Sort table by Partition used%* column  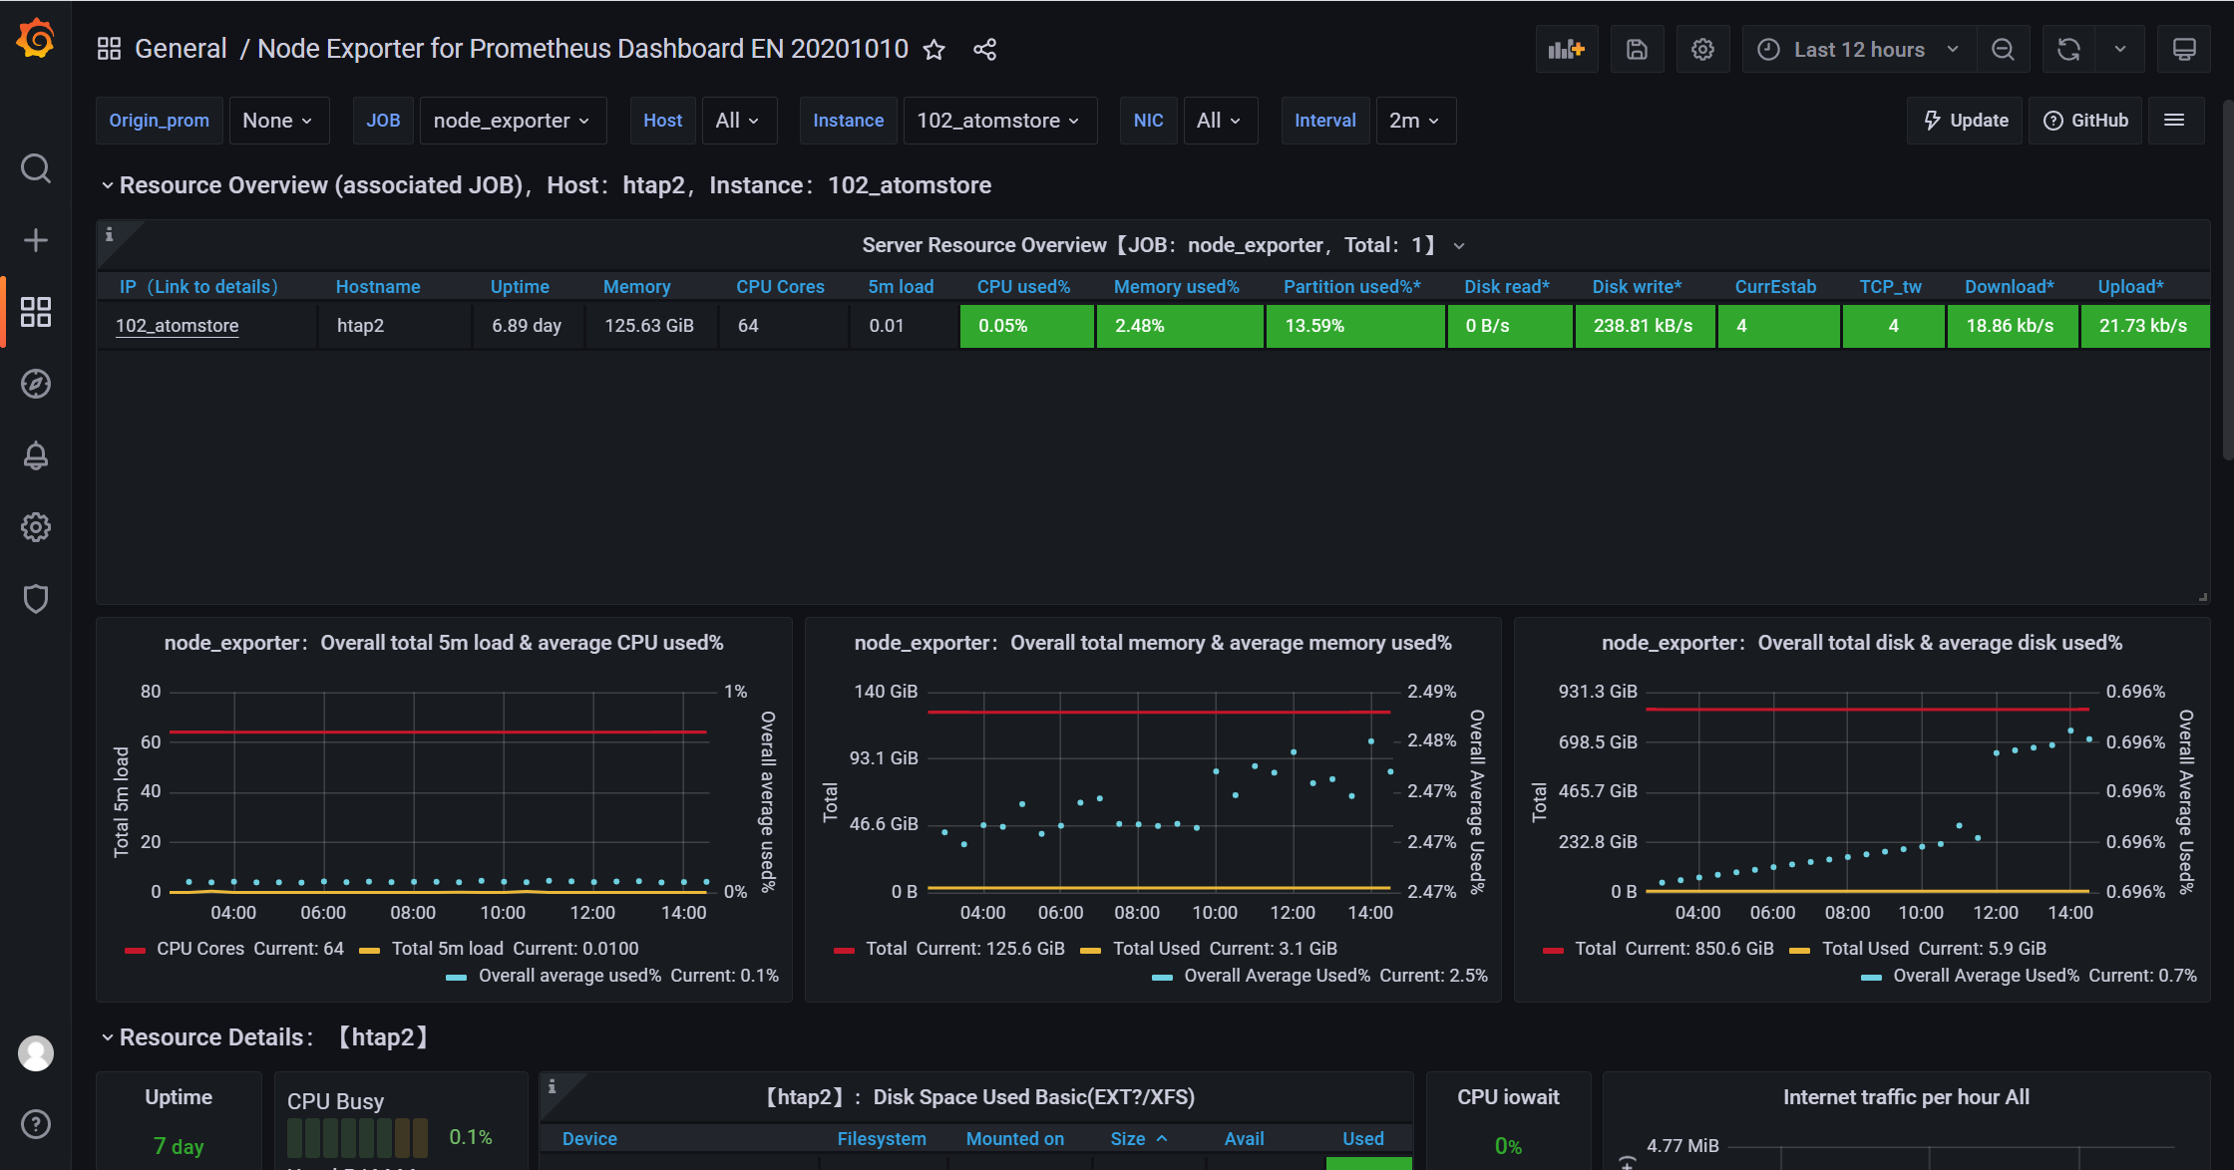coord(1351,287)
